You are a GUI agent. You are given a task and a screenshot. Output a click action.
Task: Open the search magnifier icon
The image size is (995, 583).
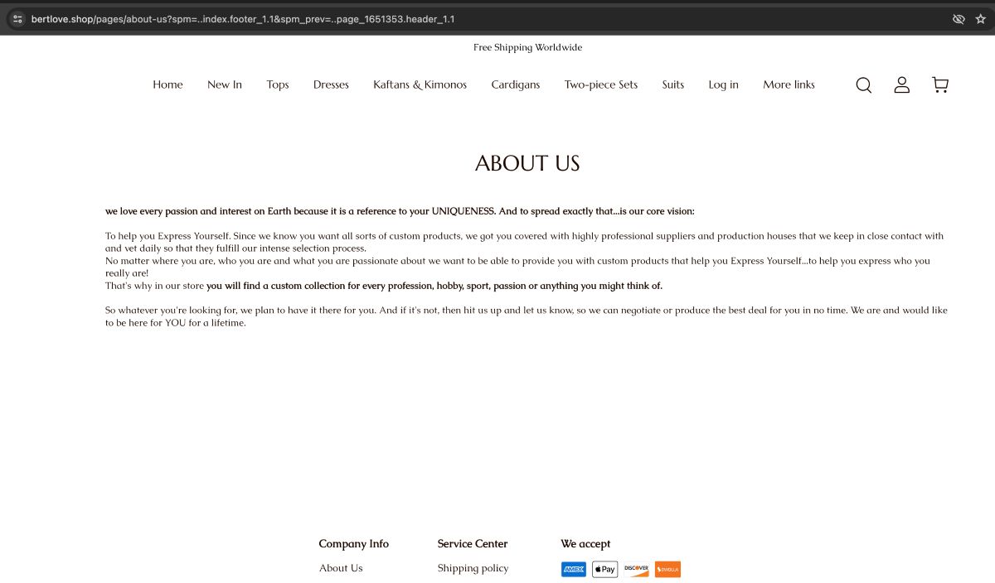tap(863, 85)
